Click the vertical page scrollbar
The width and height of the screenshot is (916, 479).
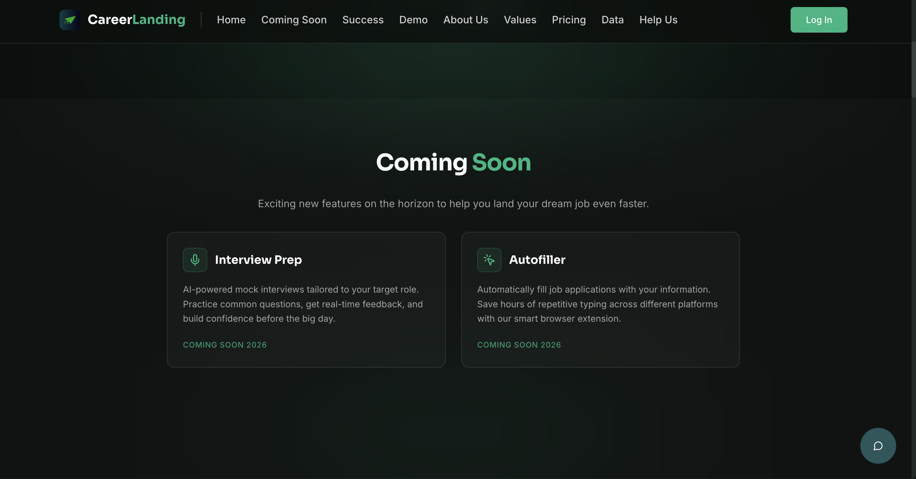(913, 69)
